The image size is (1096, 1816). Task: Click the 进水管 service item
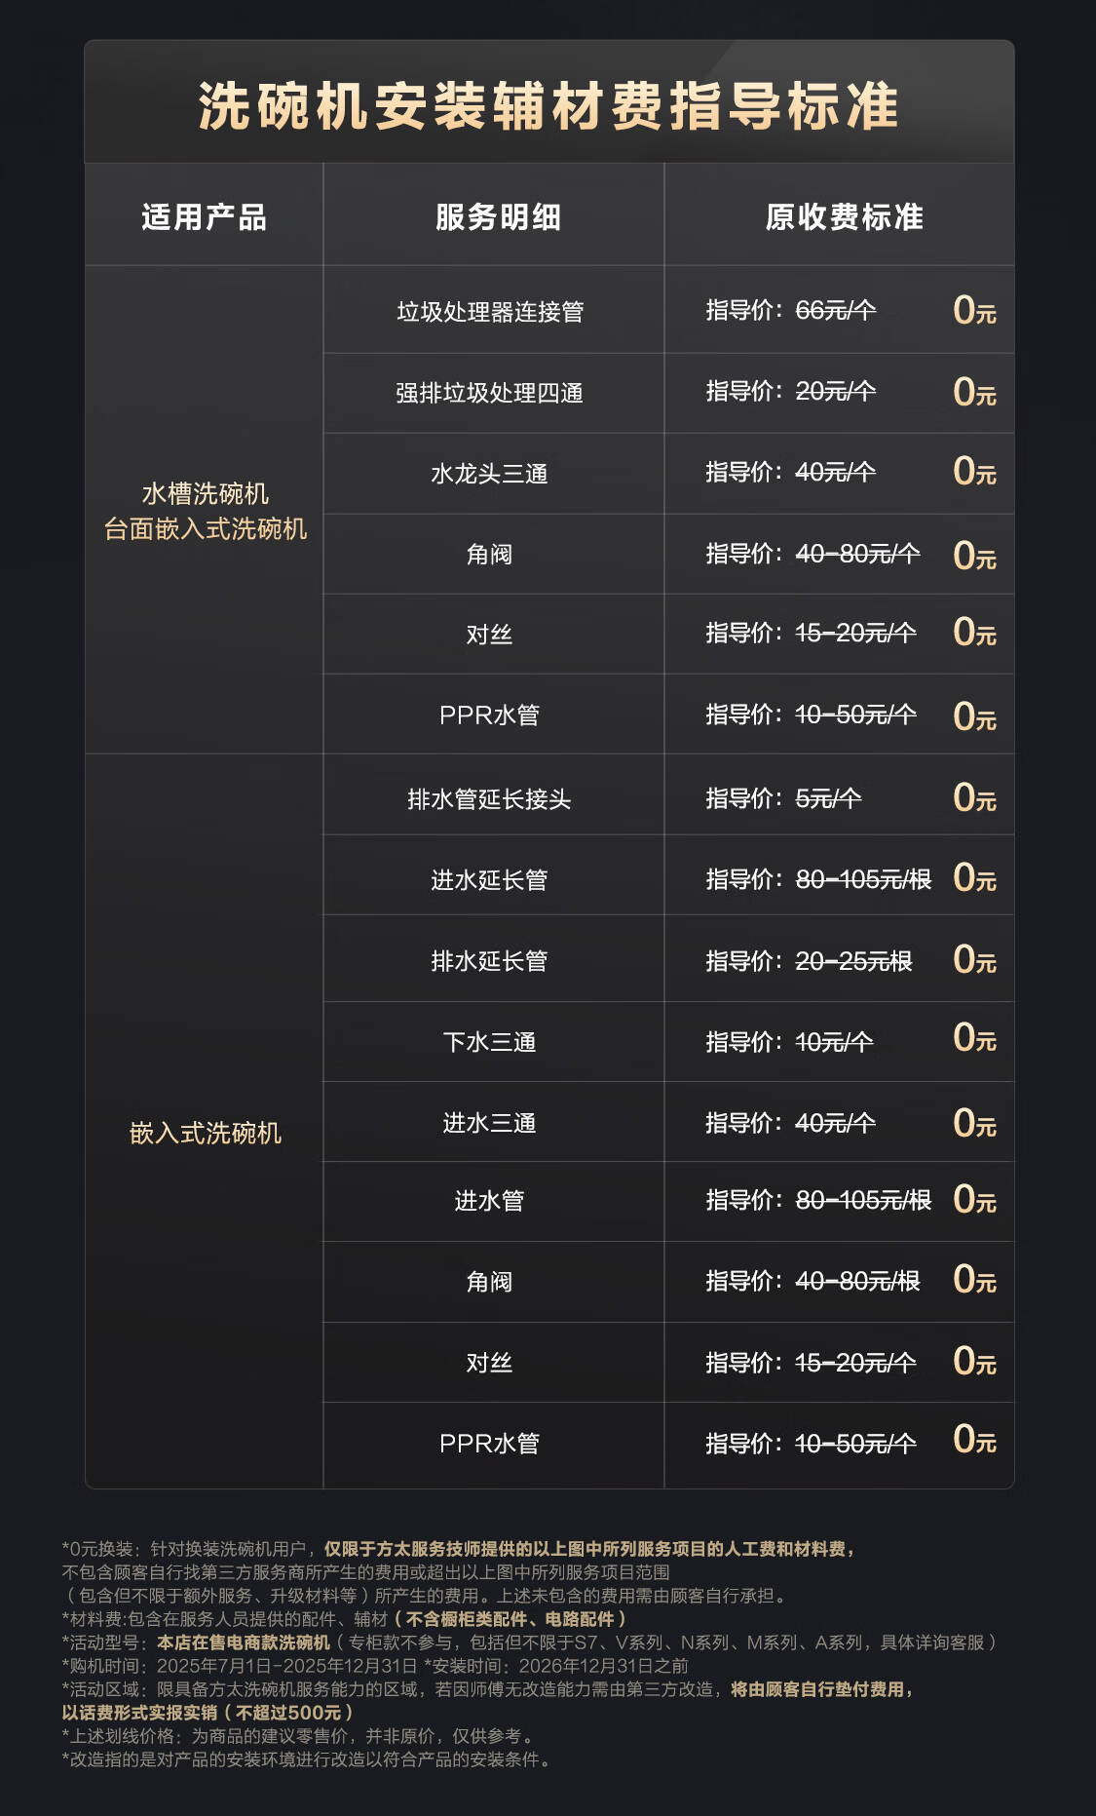[490, 1200]
